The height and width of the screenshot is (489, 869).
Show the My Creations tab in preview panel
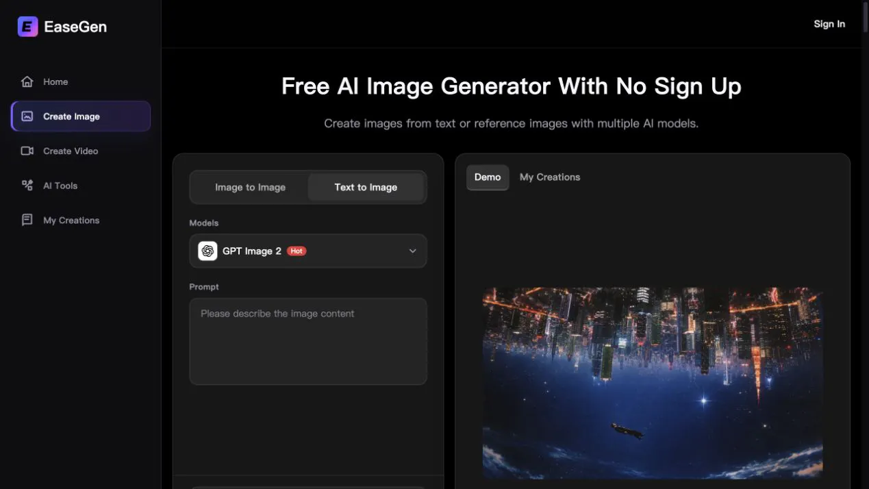(550, 177)
